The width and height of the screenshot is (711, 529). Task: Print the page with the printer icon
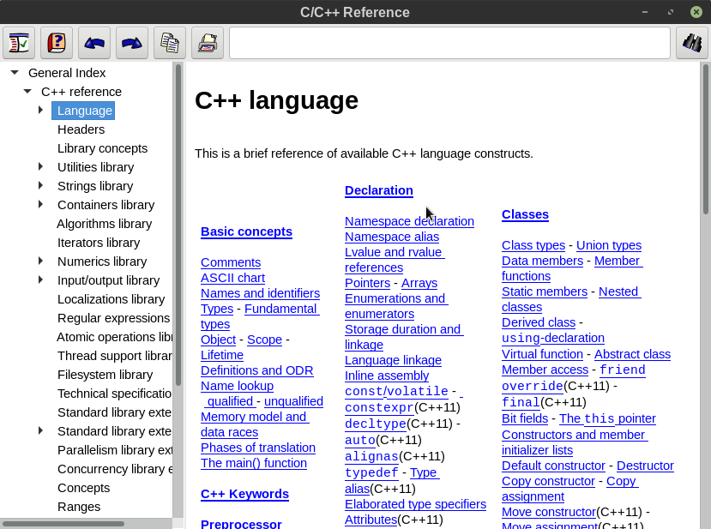(208, 43)
